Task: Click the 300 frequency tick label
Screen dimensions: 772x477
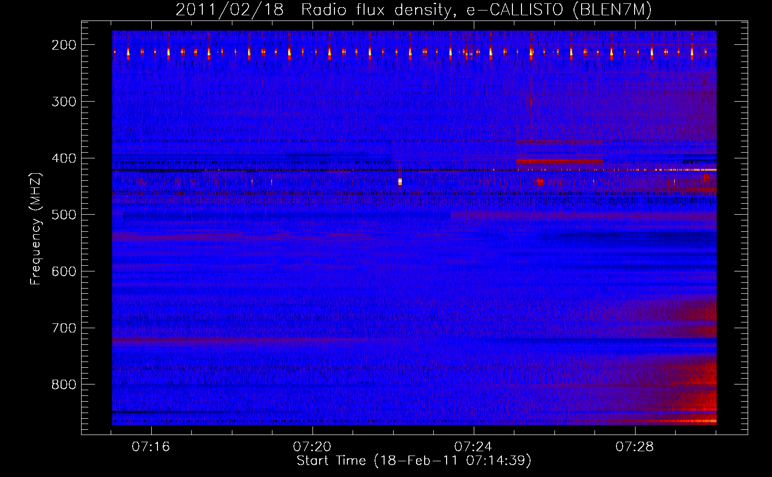Action: point(64,102)
